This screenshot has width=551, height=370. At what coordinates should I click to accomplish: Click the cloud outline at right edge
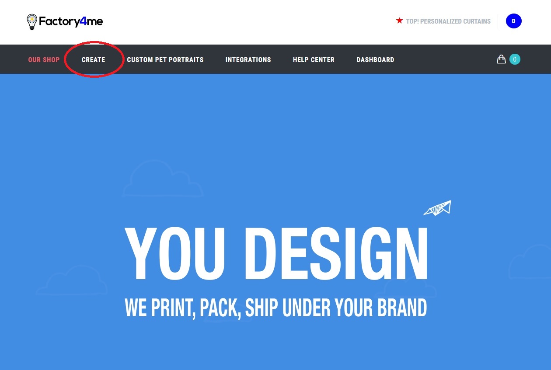click(x=530, y=261)
